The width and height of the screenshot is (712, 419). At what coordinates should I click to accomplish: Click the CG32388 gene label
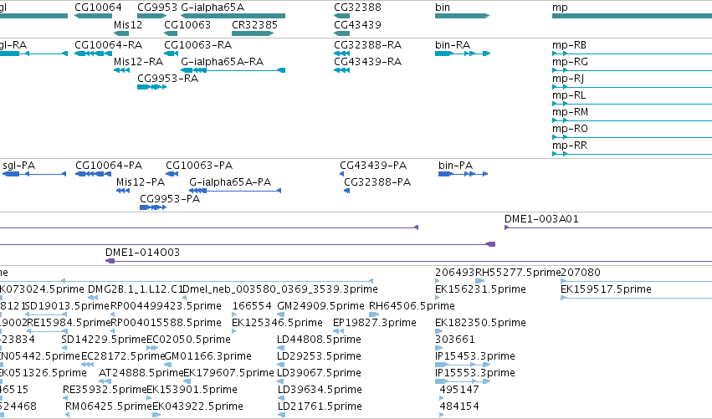pyautogui.click(x=357, y=8)
